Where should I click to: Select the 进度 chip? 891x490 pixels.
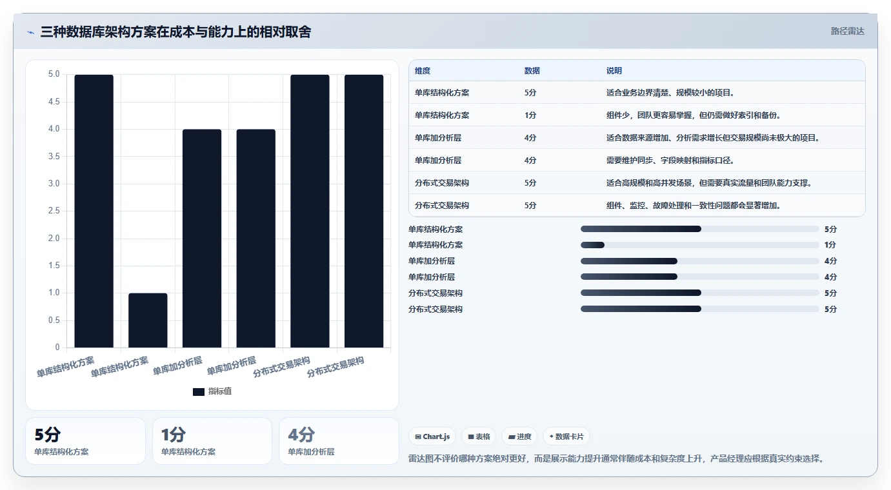pyautogui.click(x=519, y=436)
